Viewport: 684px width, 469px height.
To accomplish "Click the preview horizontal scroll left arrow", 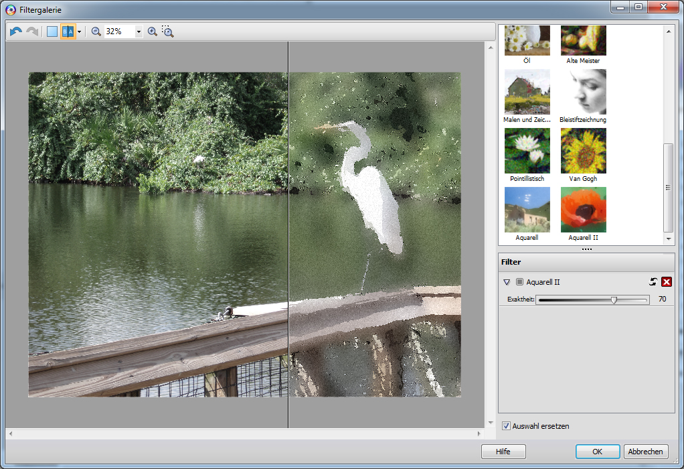I will (11, 433).
